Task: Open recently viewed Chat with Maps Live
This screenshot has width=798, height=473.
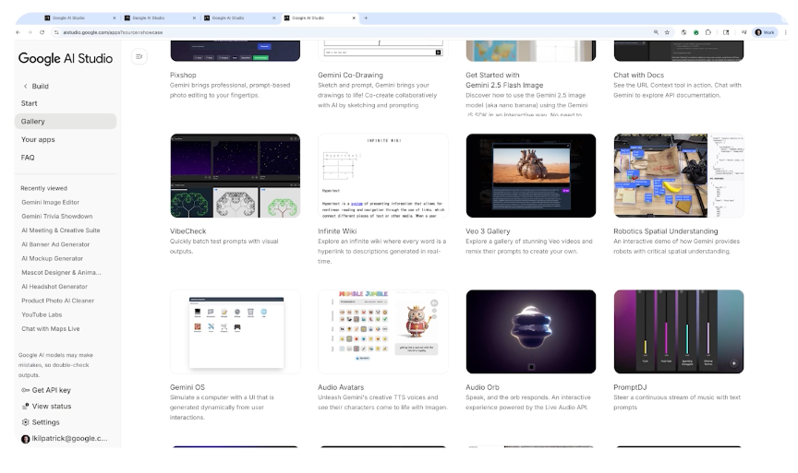Action: (x=51, y=329)
